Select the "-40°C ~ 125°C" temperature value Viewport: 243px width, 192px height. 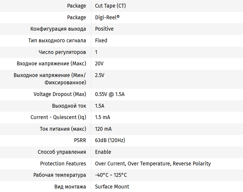point(111,175)
